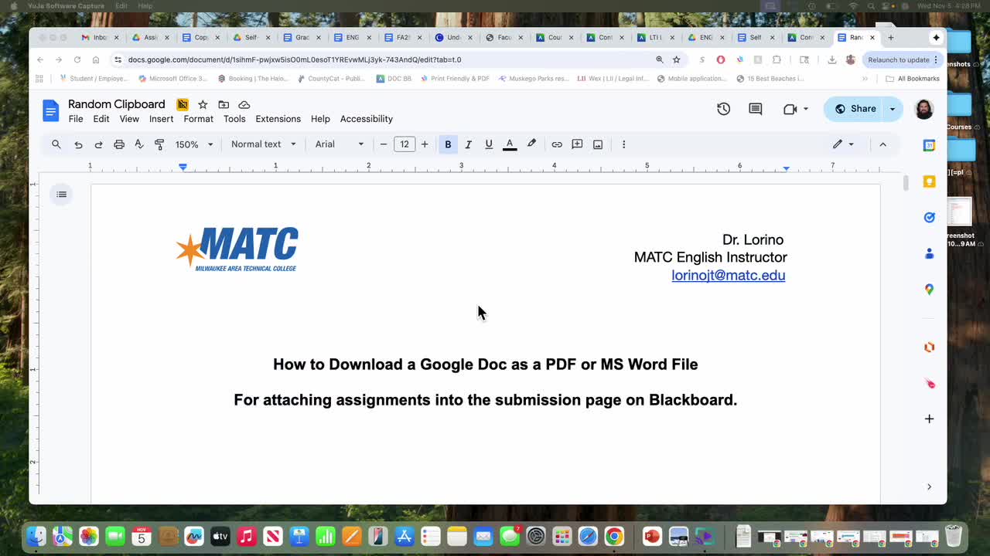Image resolution: width=990 pixels, height=556 pixels.
Task: Click the Share button
Action: [x=854, y=109]
